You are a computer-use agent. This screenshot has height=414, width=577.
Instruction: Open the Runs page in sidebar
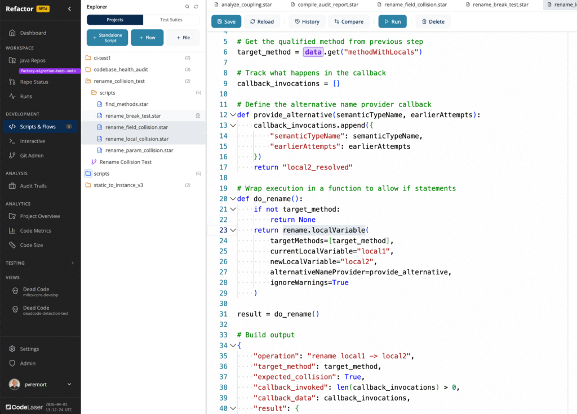(26, 96)
